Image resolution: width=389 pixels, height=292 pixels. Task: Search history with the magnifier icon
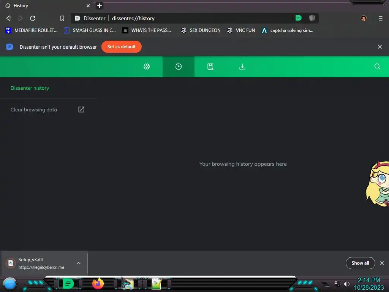pos(377,66)
